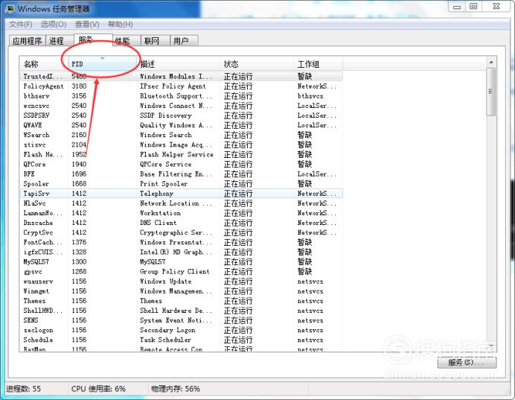Viewport: 515px width, 400px height.
Task: Select the LanmanWo... service row
Action: [x=182, y=213]
